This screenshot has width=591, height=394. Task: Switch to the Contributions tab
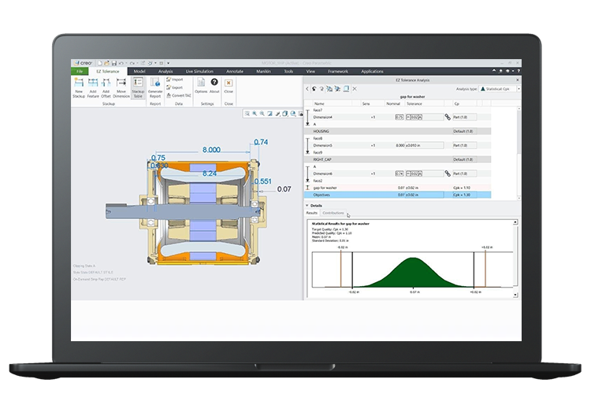tap(333, 213)
